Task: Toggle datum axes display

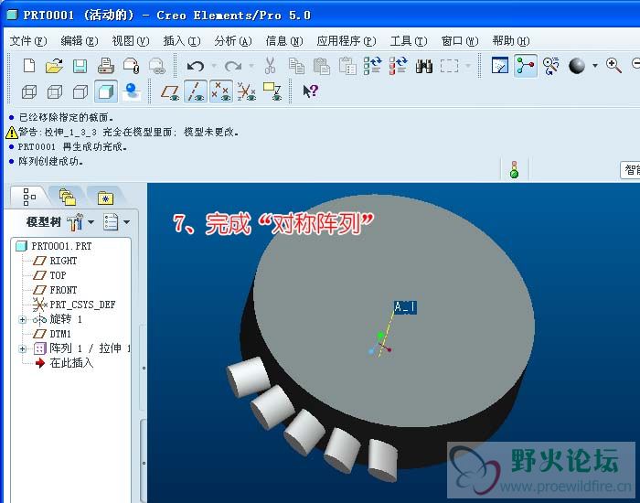Action: [196, 91]
